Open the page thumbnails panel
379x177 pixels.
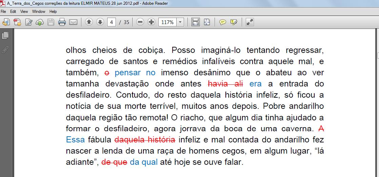click(x=5, y=36)
